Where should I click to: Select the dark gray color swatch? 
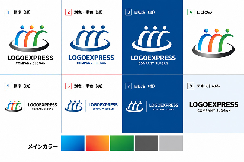[146, 143]
